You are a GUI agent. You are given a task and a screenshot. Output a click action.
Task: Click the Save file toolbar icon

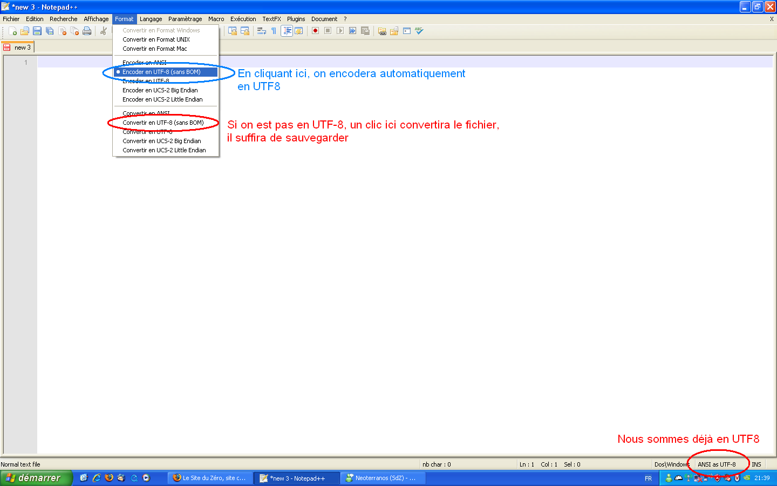(x=37, y=31)
